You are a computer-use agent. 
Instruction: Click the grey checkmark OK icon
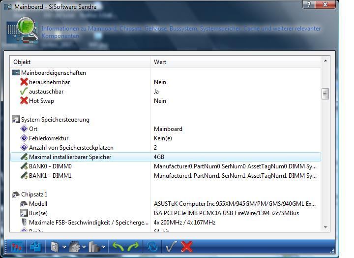click(x=172, y=247)
